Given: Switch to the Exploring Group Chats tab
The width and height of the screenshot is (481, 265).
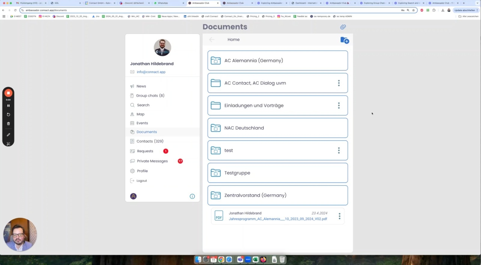Looking at the screenshot, I should tap(375, 3).
